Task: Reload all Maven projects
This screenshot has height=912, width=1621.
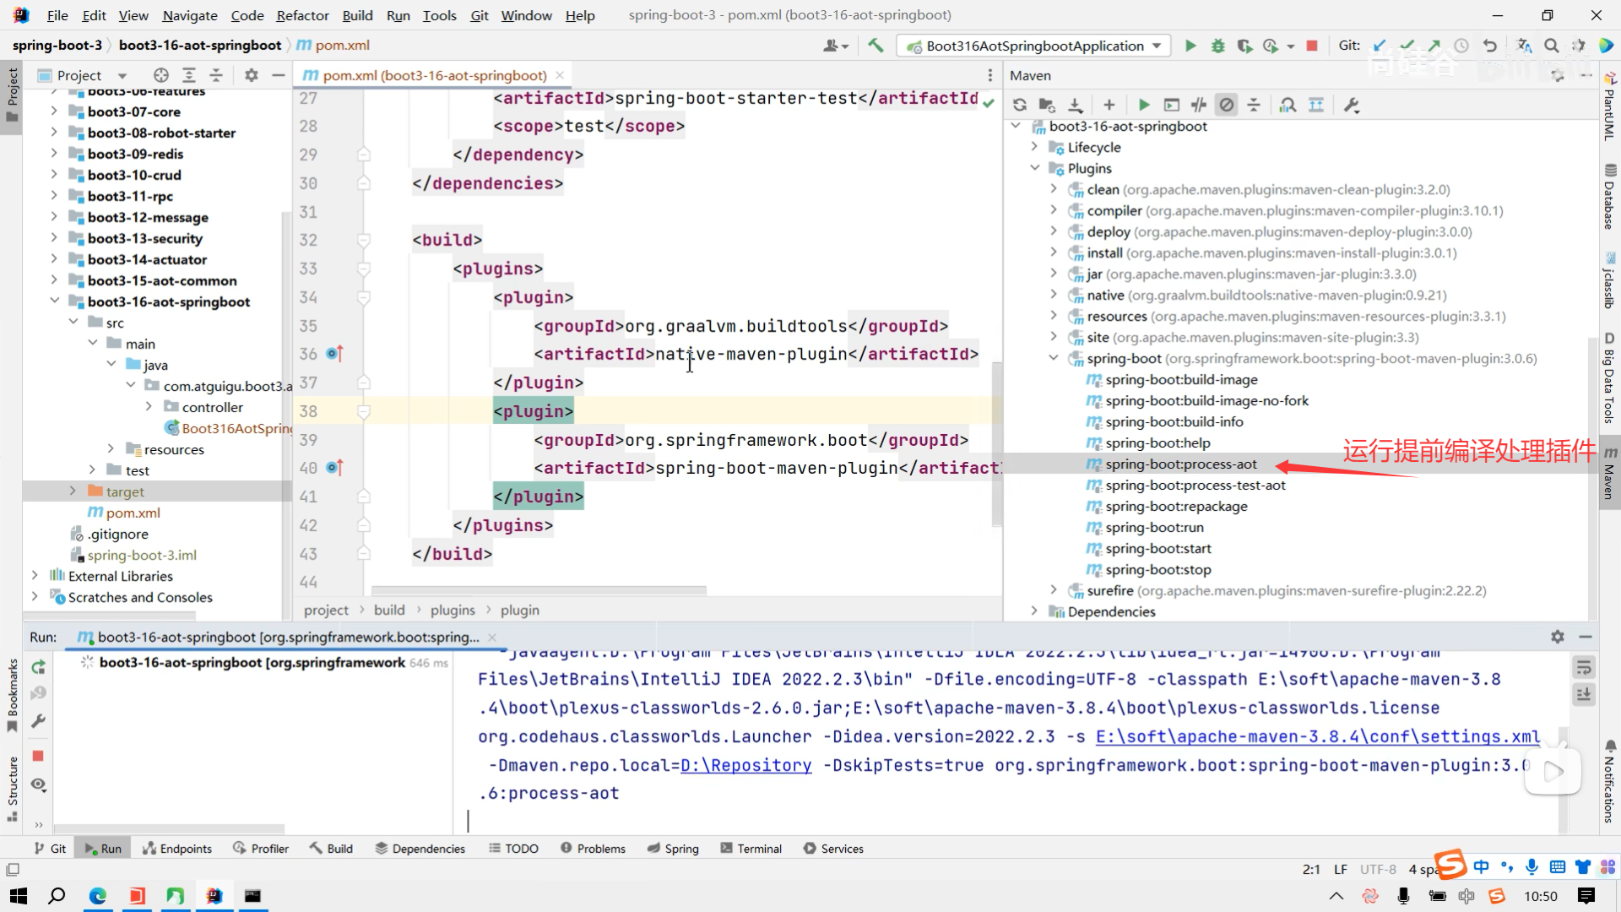Action: [x=1020, y=105]
